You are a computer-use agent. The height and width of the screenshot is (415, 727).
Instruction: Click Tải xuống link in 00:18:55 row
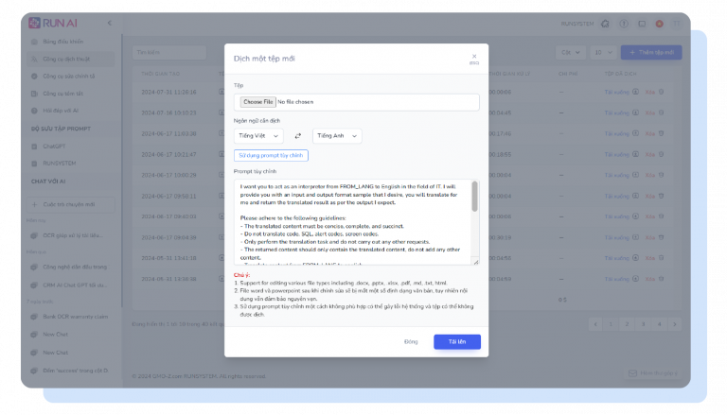[x=616, y=155]
